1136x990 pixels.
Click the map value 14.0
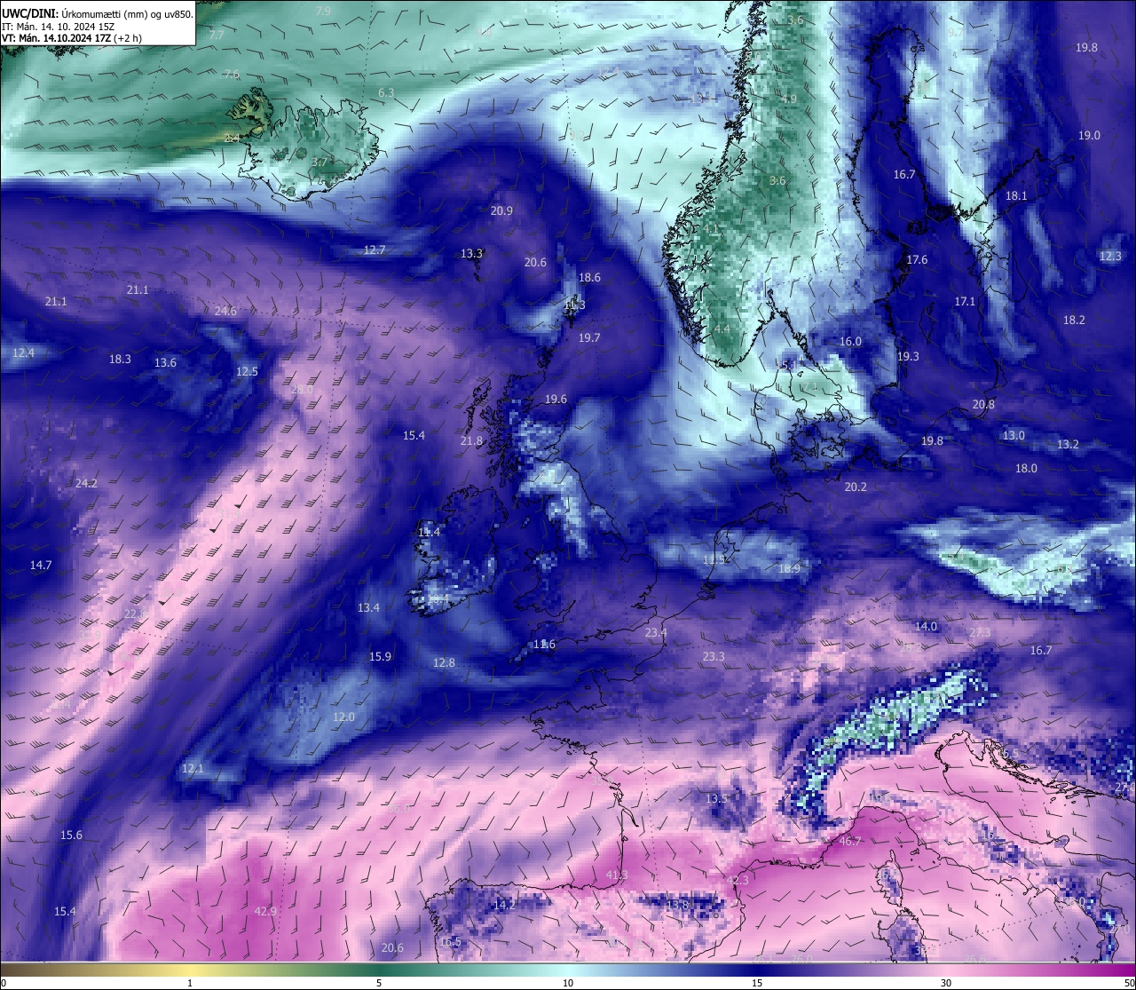926,626
